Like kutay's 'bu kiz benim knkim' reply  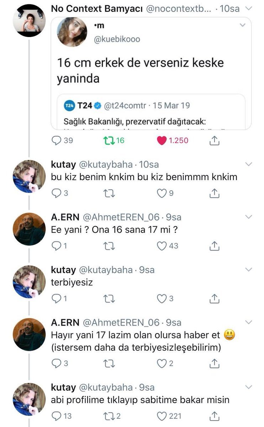tap(162, 193)
